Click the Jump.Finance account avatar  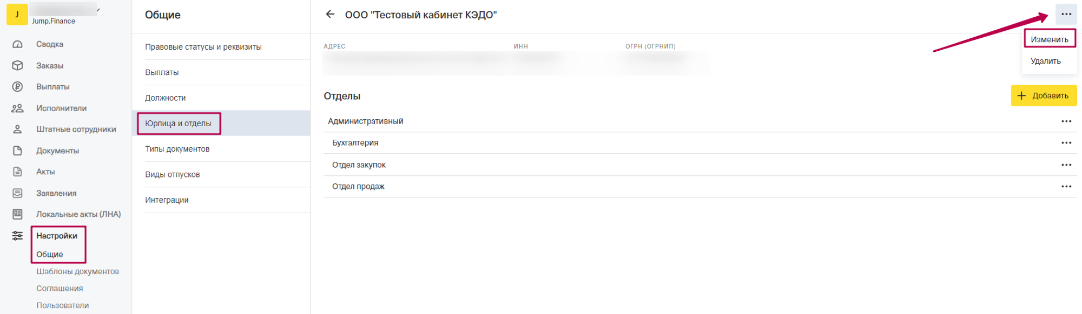17,15
